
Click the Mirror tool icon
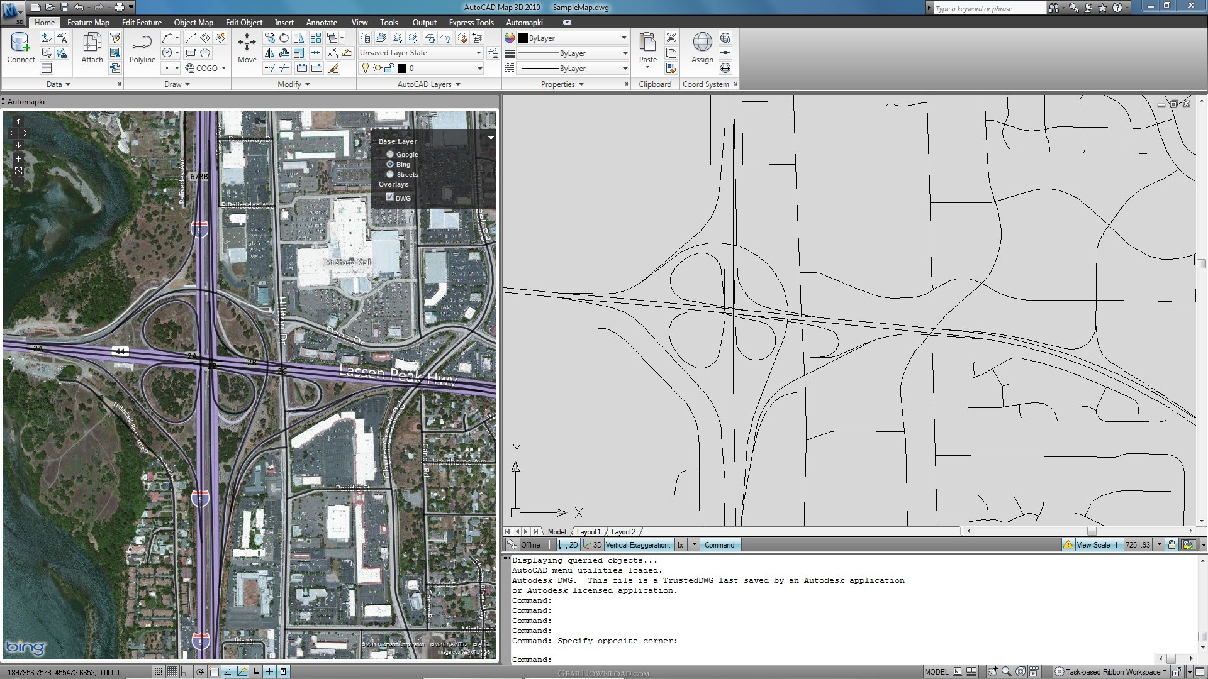[269, 53]
